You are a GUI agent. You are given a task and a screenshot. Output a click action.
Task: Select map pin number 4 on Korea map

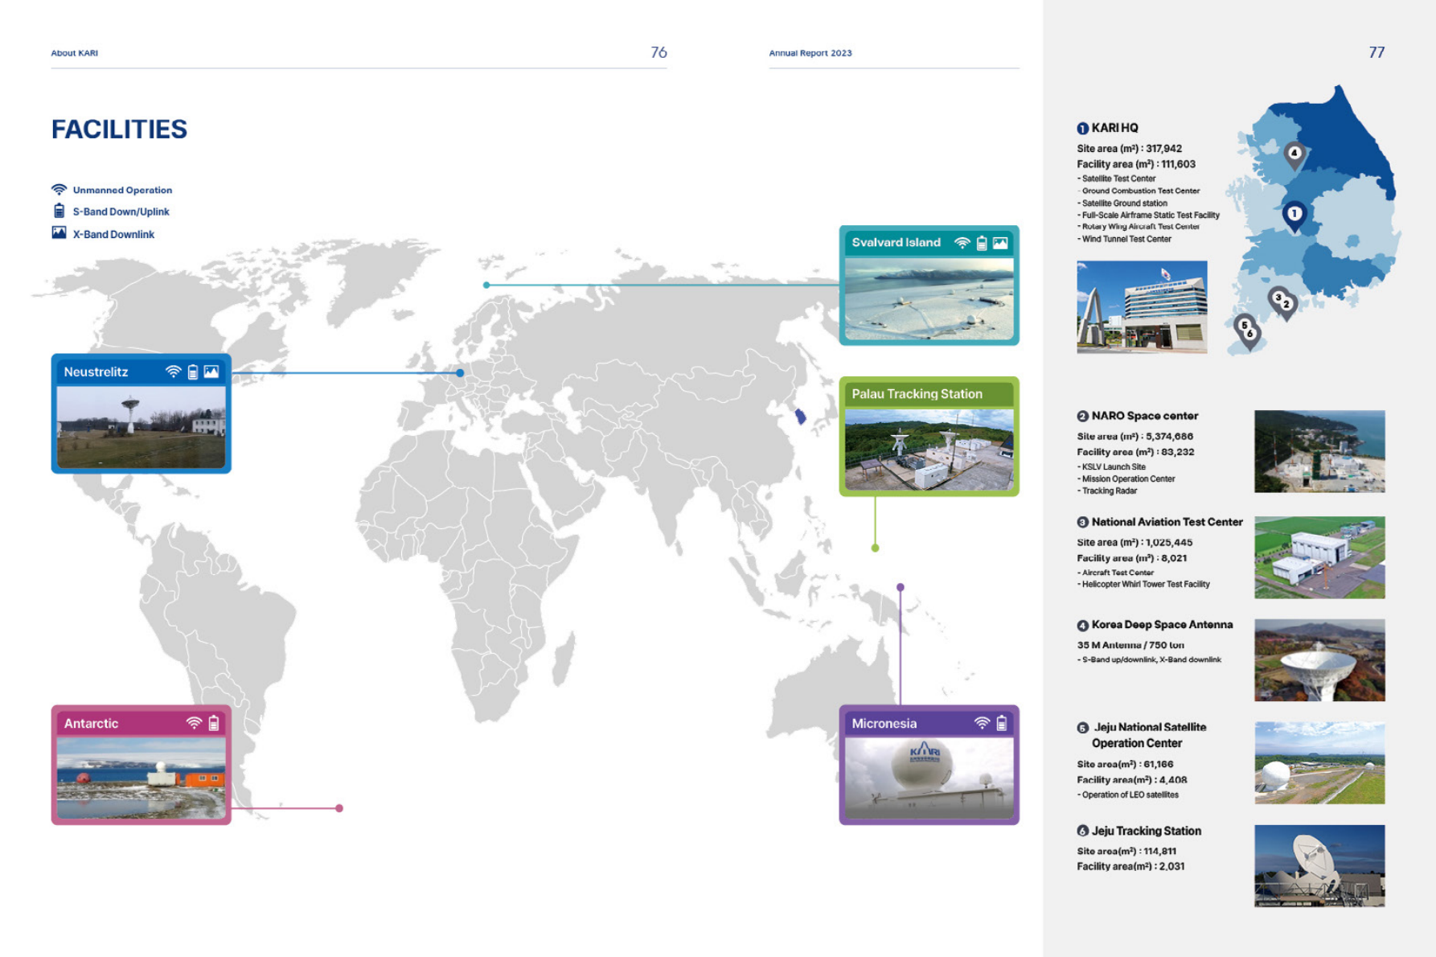point(1294,154)
